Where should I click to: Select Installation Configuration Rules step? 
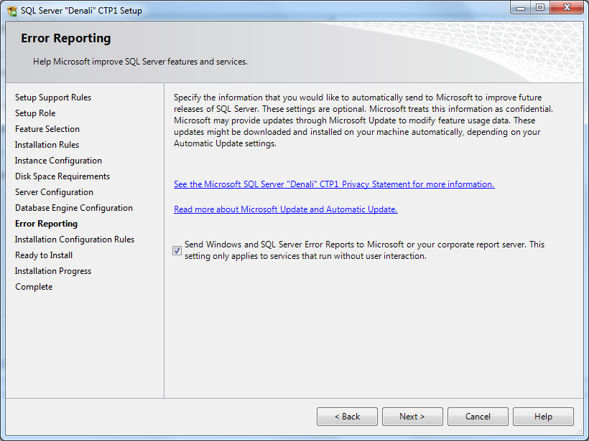pos(75,240)
